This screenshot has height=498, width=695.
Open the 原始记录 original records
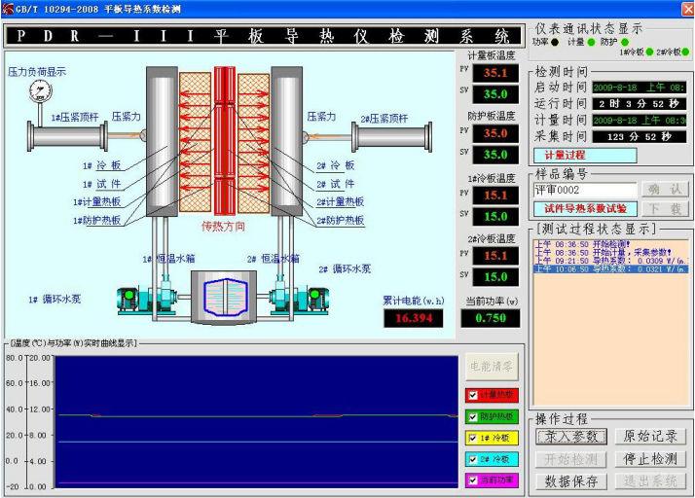(649, 437)
